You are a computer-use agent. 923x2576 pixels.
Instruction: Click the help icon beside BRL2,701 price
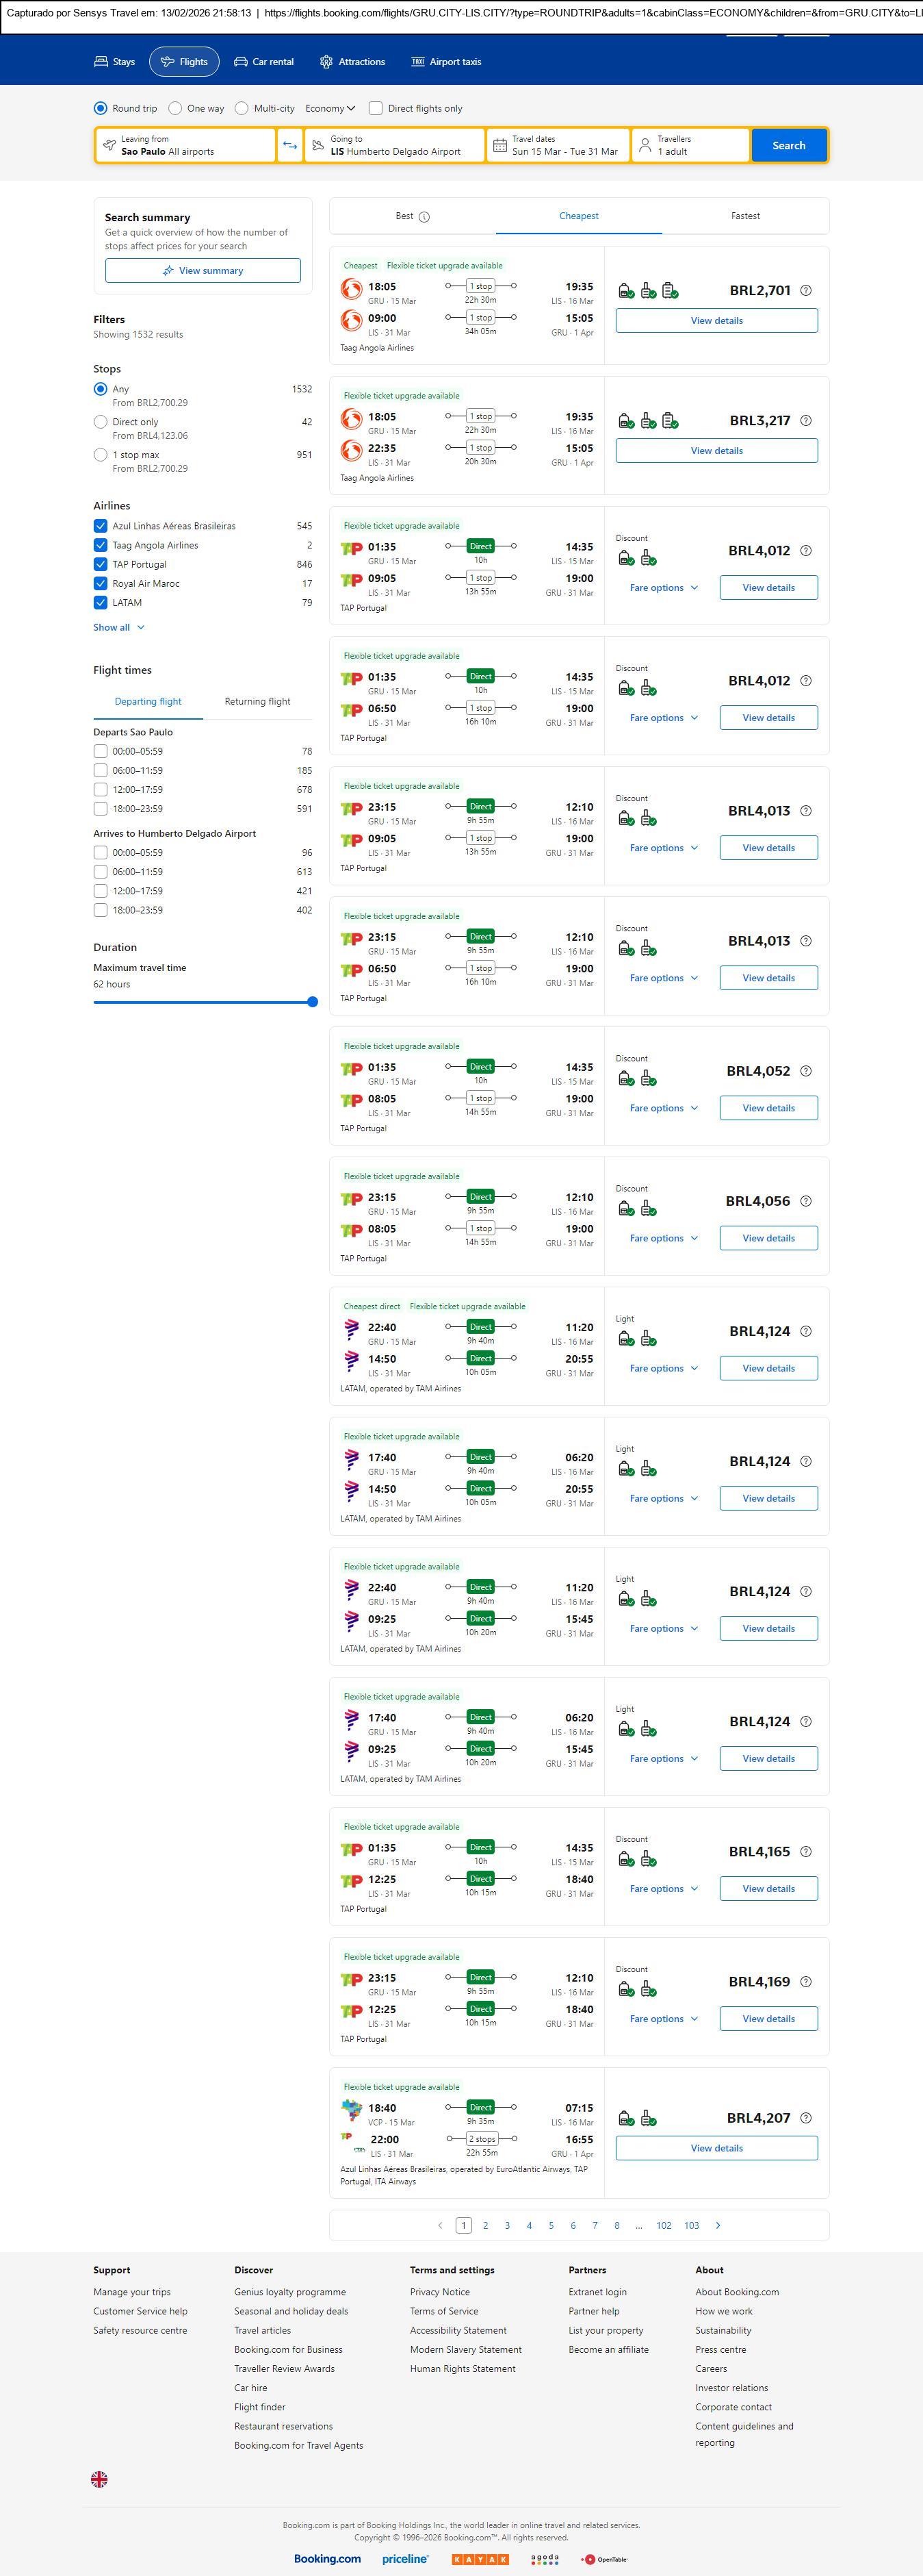806,291
